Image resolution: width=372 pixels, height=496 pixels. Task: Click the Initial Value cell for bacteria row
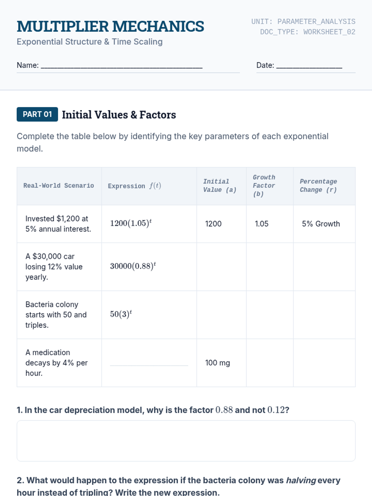(221, 315)
